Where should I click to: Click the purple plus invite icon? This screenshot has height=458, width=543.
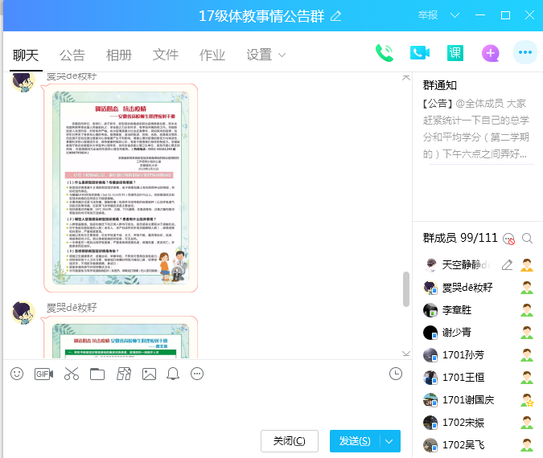point(491,53)
